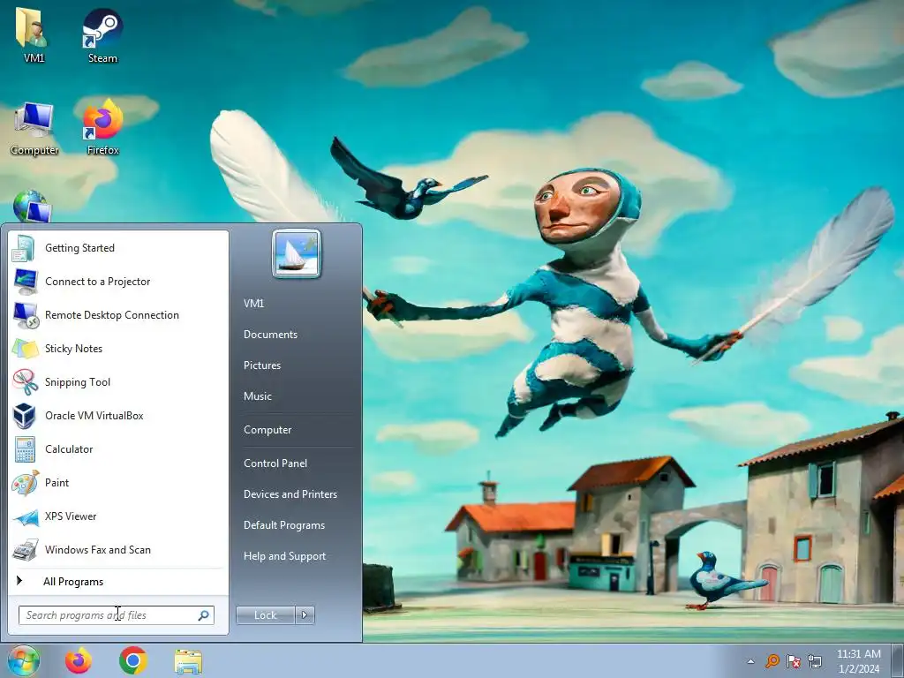904x678 pixels.
Task: Click the Connect to a Projector icon
Action: tap(25, 282)
